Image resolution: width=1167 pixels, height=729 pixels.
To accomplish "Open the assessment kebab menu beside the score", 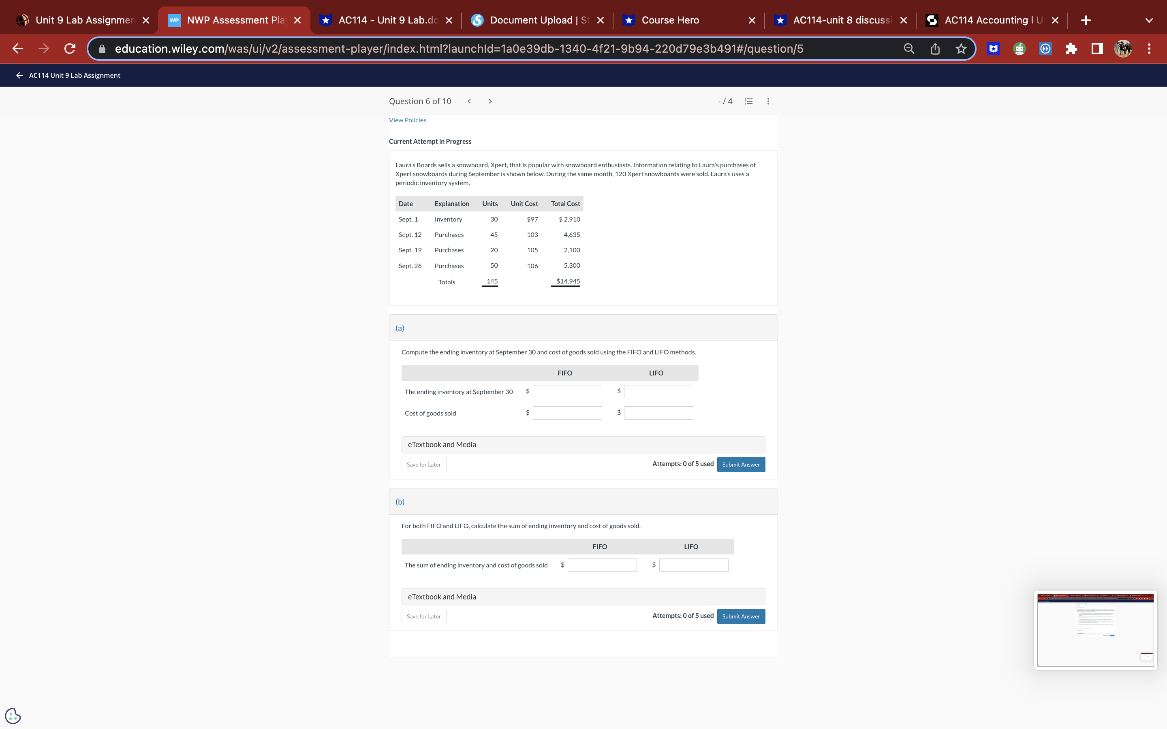I will coord(768,101).
